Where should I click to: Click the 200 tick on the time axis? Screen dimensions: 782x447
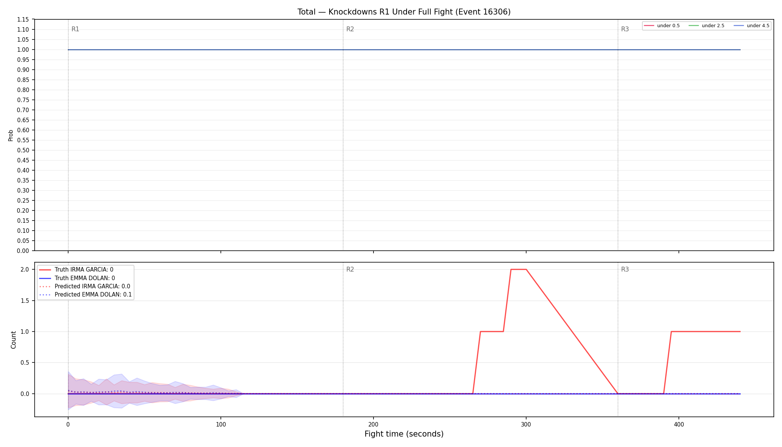pos(373,424)
